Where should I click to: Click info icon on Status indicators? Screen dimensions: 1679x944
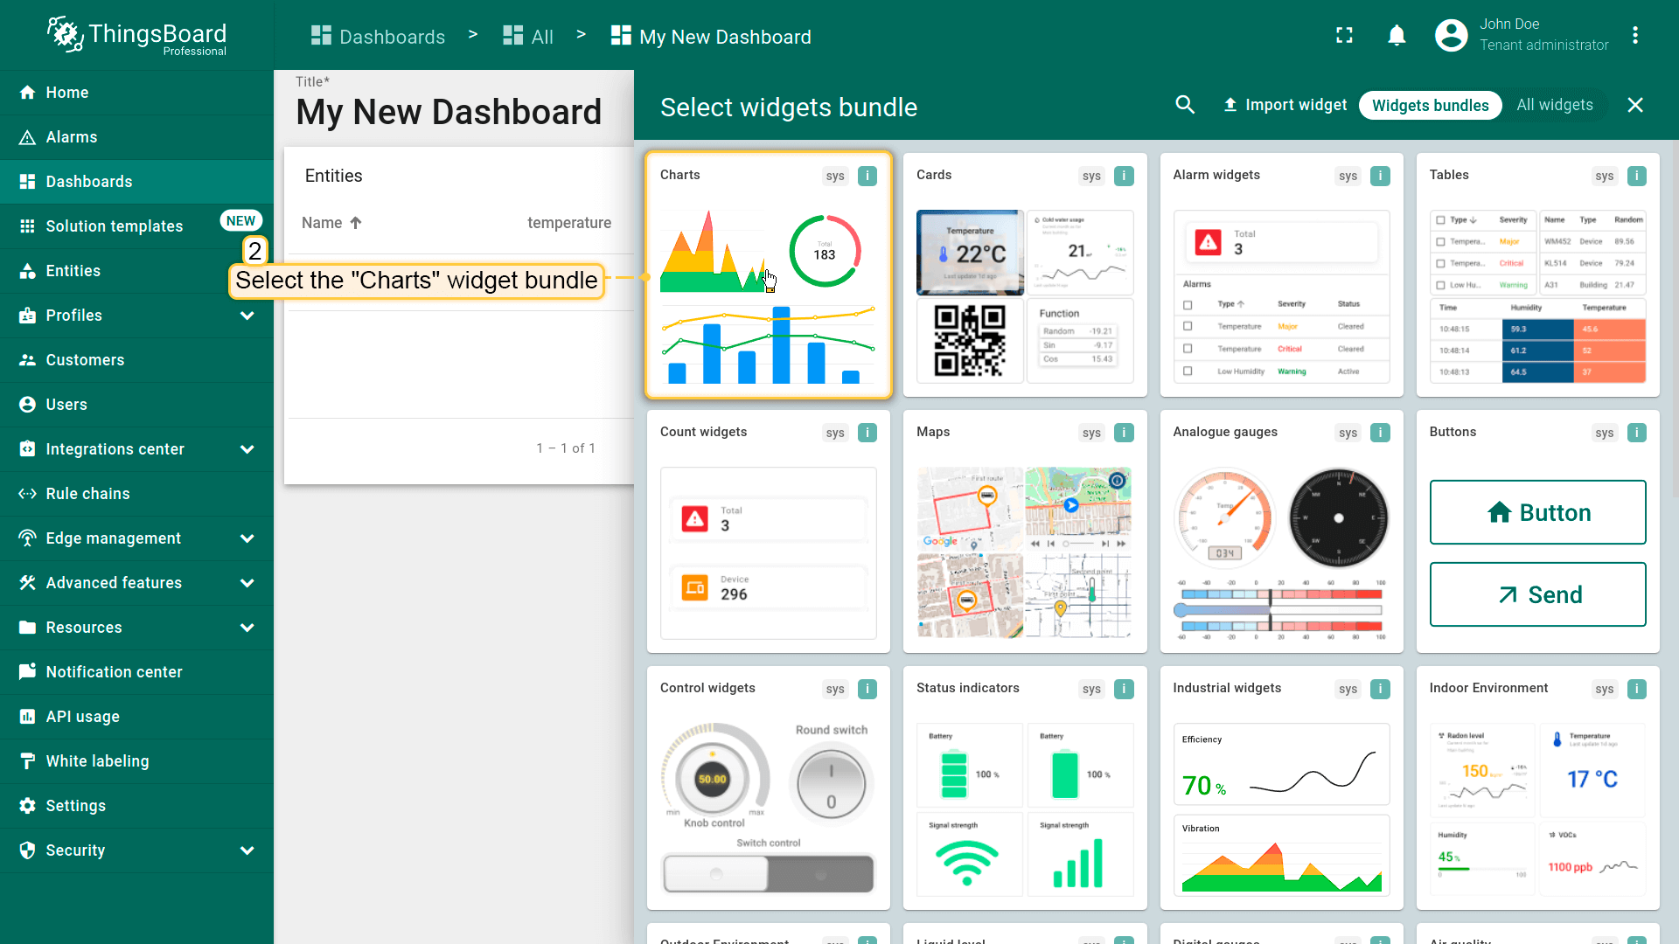(x=1124, y=689)
